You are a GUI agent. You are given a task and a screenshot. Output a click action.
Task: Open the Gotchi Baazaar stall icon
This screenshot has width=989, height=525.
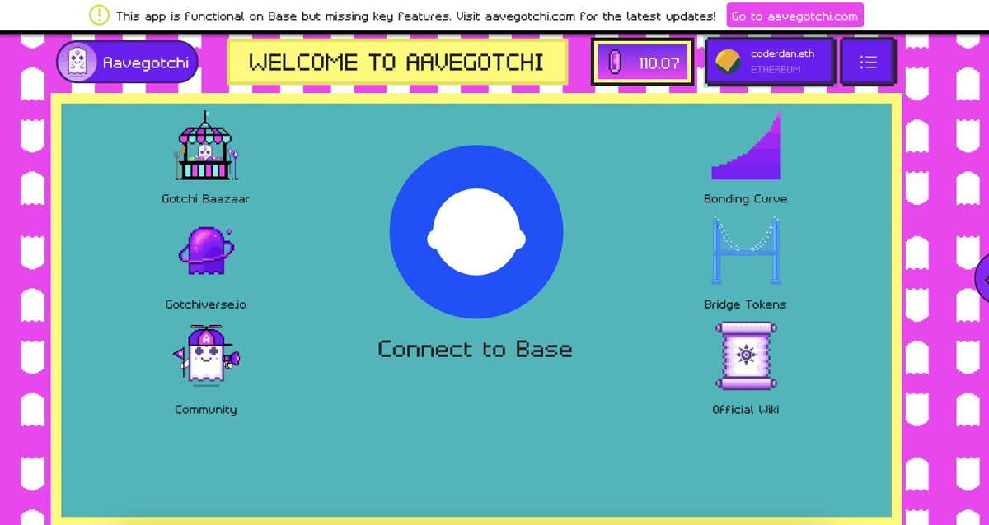[206, 146]
